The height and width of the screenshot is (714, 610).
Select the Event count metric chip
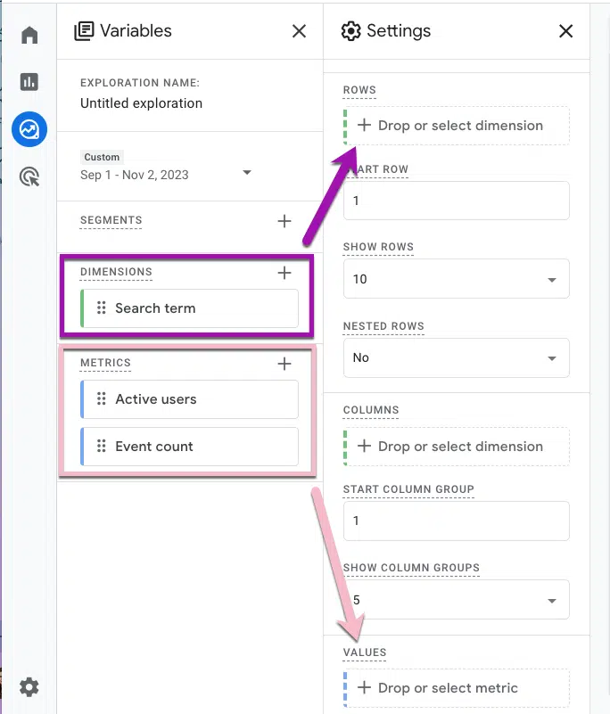[190, 447]
